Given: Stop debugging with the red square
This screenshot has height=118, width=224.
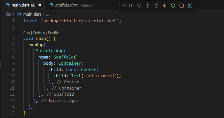Looking at the screenshot, I should point(181,6).
